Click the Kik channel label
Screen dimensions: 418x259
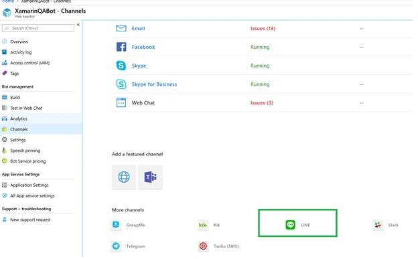(x=217, y=225)
